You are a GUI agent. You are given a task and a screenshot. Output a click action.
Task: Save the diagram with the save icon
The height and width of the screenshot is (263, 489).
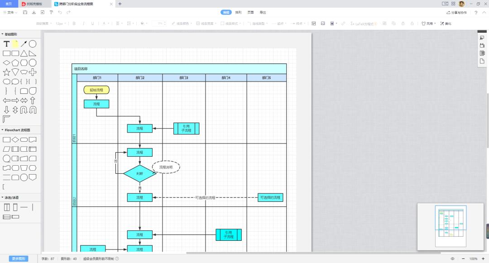[x=25, y=13]
